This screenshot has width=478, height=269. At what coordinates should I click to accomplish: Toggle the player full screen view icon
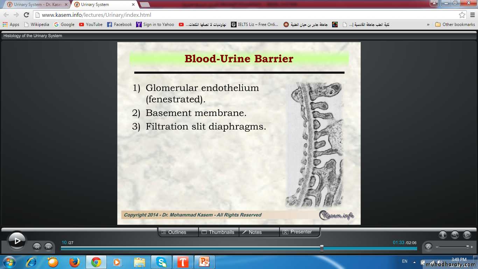coord(467,235)
